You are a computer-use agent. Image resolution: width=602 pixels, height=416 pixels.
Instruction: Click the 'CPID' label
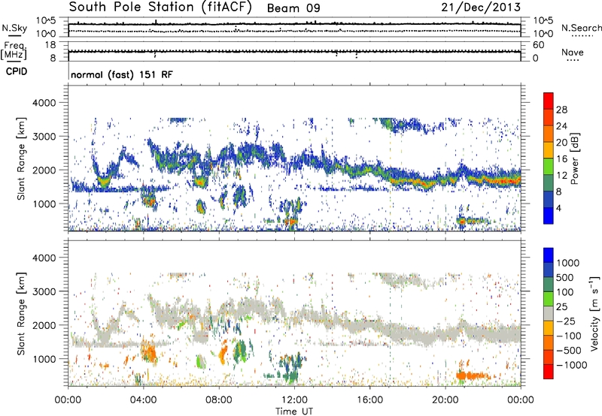[16, 71]
